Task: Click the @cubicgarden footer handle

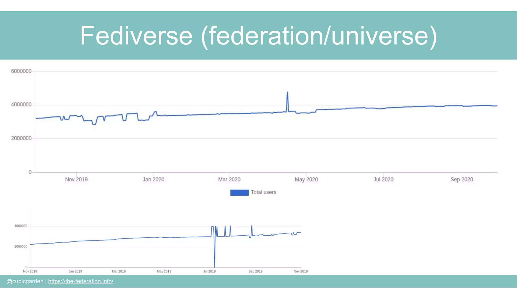Action: pos(25,281)
